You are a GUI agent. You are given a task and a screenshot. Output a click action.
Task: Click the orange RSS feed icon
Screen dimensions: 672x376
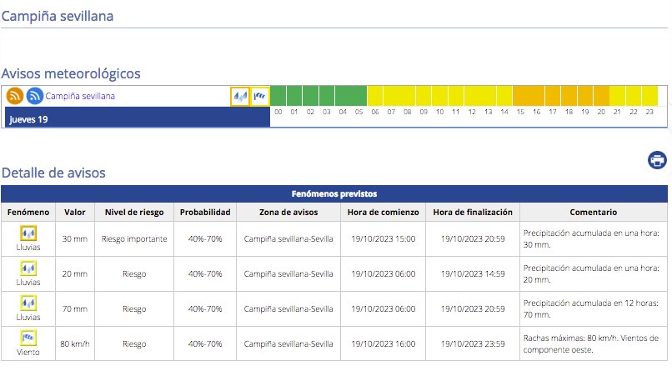pyautogui.click(x=15, y=96)
